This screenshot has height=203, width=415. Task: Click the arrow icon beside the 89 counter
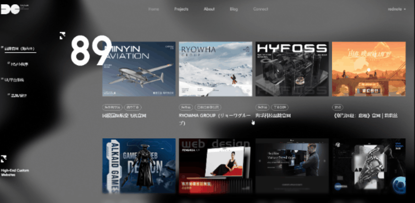62,35
